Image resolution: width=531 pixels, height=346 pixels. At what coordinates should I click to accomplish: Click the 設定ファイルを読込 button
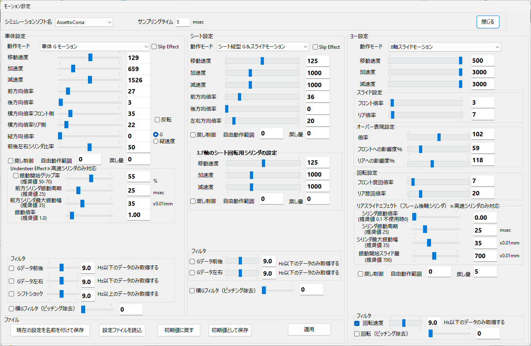coord(122,330)
